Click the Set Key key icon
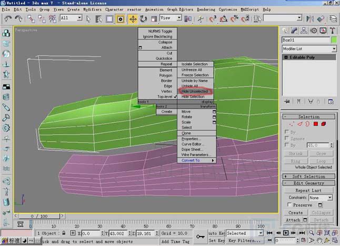Viewport: 340px width, 246px height. coord(200,237)
